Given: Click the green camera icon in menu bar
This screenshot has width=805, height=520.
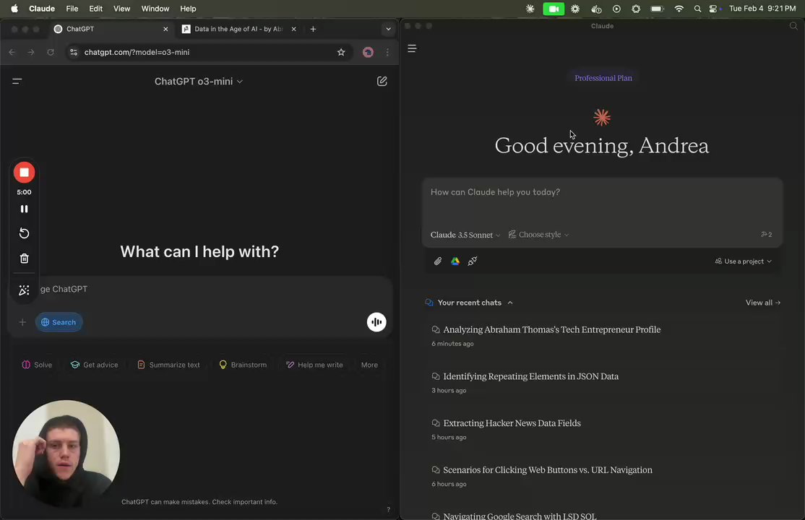Looking at the screenshot, I should click(x=554, y=9).
